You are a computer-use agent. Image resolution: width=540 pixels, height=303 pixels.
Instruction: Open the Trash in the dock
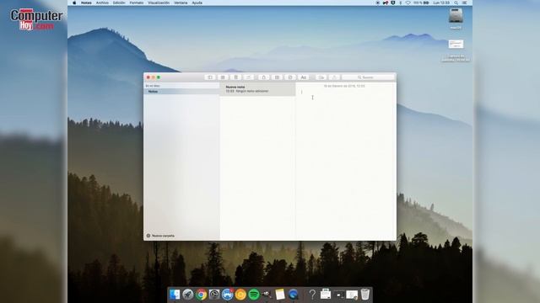pyautogui.click(x=365, y=295)
